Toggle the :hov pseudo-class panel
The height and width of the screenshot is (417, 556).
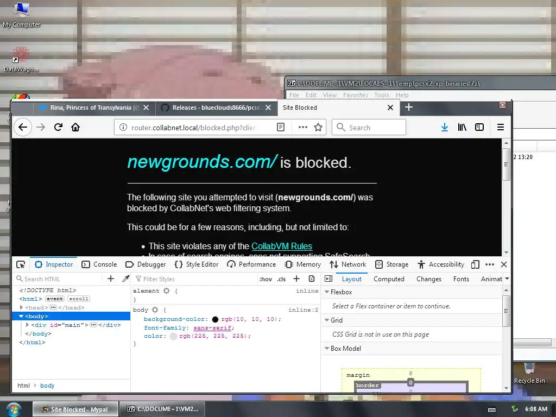click(x=266, y=279)
